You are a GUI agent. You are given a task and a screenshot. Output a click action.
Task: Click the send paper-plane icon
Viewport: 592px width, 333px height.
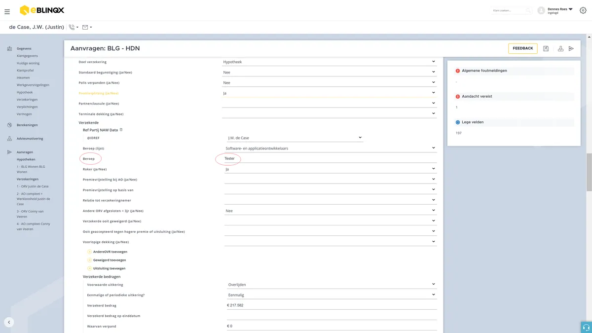point(571,48)
